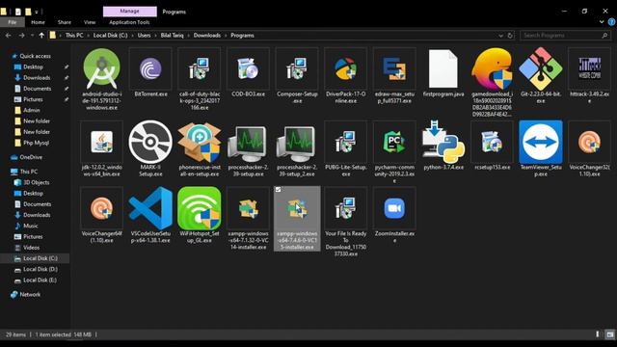Open the ribbon Help icon

point(612,22)
